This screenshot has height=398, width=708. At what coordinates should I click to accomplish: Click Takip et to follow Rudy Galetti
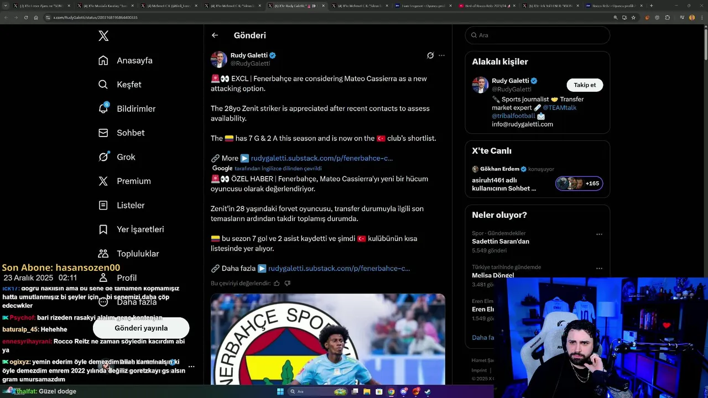click(585, 85)
